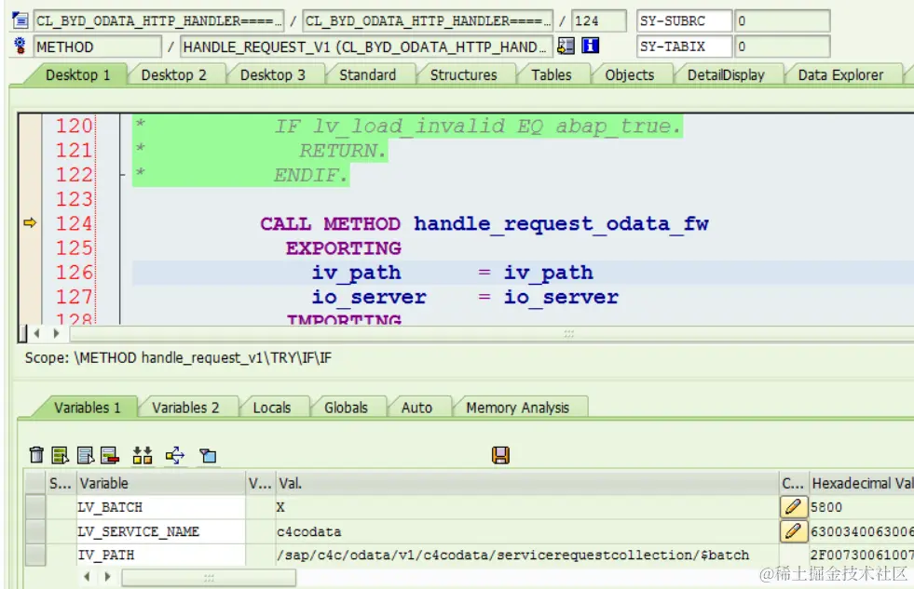The image size is (914, 589).
Task: Click the IV_PATH variable name cell
Action: click(161, 555)
